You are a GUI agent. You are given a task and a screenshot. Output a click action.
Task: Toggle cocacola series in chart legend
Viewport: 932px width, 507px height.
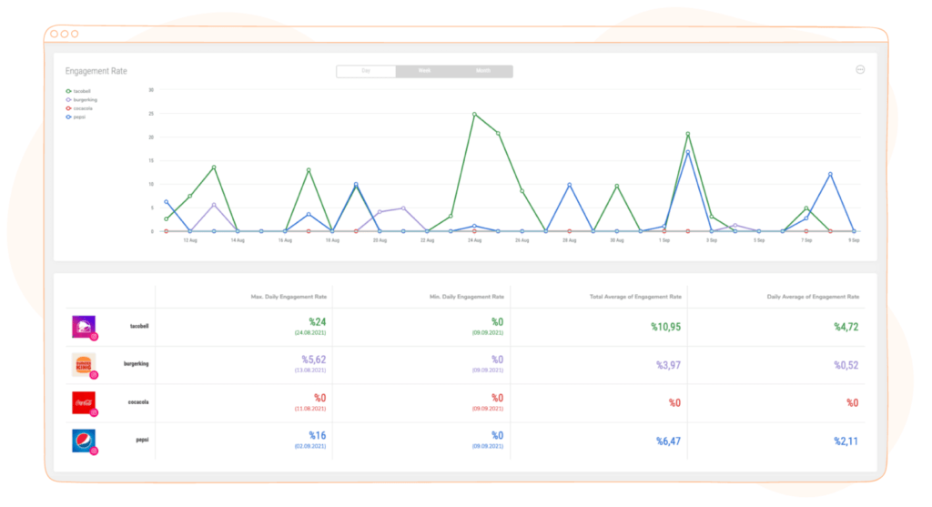[x=79, y=108]
